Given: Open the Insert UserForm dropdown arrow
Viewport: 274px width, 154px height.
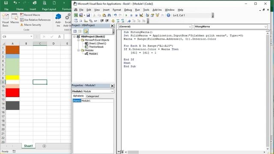Looking at the screenshot, I should (x=84, y=15).
